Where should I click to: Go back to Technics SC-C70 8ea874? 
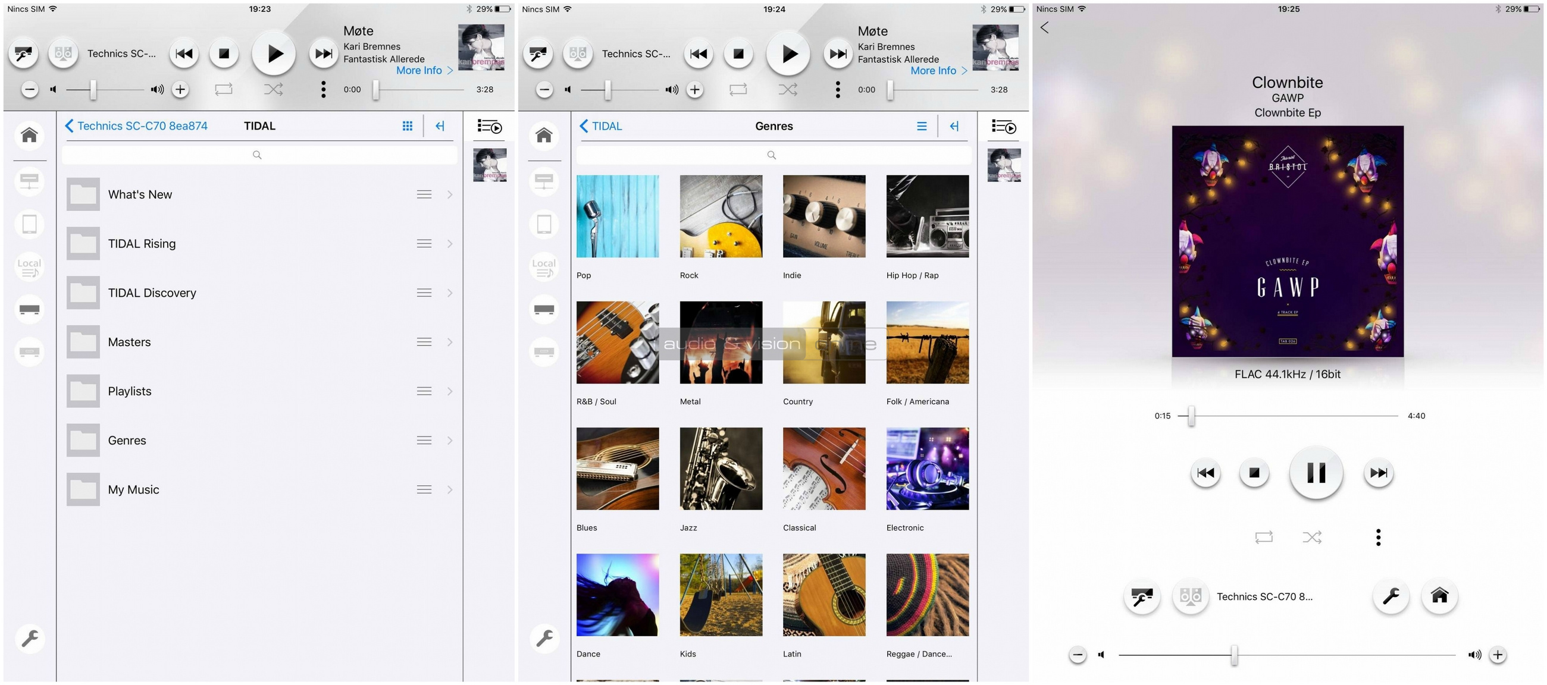(x=136, y=126)
